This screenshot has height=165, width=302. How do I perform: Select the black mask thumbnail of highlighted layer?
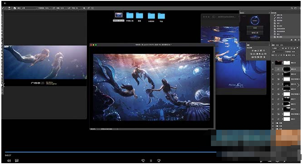pos(287,69)
